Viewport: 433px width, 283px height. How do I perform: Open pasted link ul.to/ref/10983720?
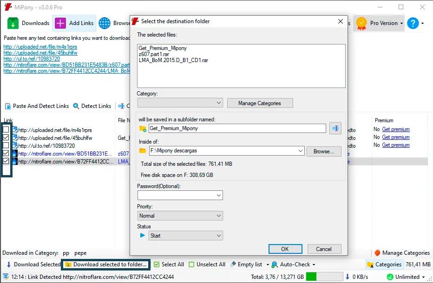pyautogui.click(x=32, y=59)
